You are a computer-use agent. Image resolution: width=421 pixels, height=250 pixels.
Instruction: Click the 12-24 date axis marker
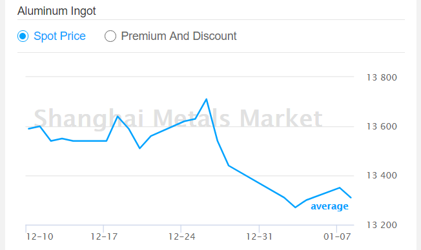[x=182, y=236]
